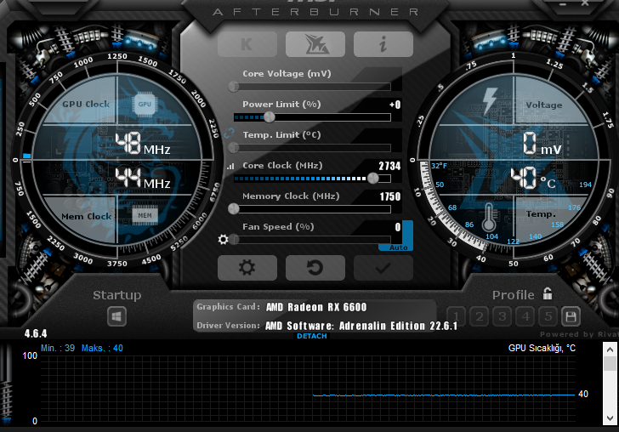This screenshot has height=432, width=619.
Task: Open the core clock curve editor icon
Action: pyautogui.click(x=230, y=166)
